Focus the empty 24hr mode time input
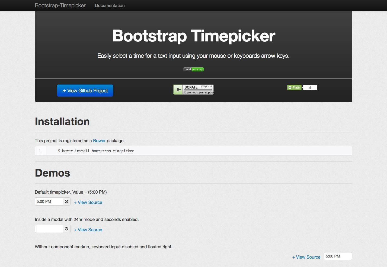This screenshot has height=267, width=387. point(49,229)
